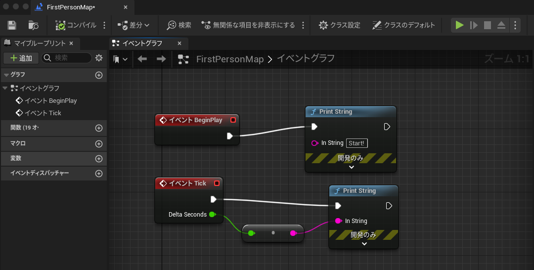The image size is (534, 270).
Task: Click the Save floppy disk icon
Action: point(12,25)
